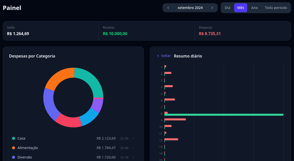This screenshot has width=294, height=161.
Task: Switch to the Ano view
Action: pyautogui.click(x=254, y=8)
